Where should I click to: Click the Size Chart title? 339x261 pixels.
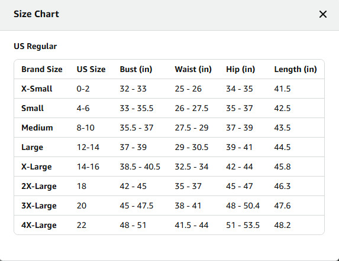[x=36, y=14]
